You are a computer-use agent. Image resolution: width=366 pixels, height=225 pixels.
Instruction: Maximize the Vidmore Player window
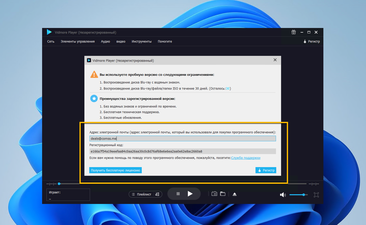pyautogui.click(x=309, y=32)
